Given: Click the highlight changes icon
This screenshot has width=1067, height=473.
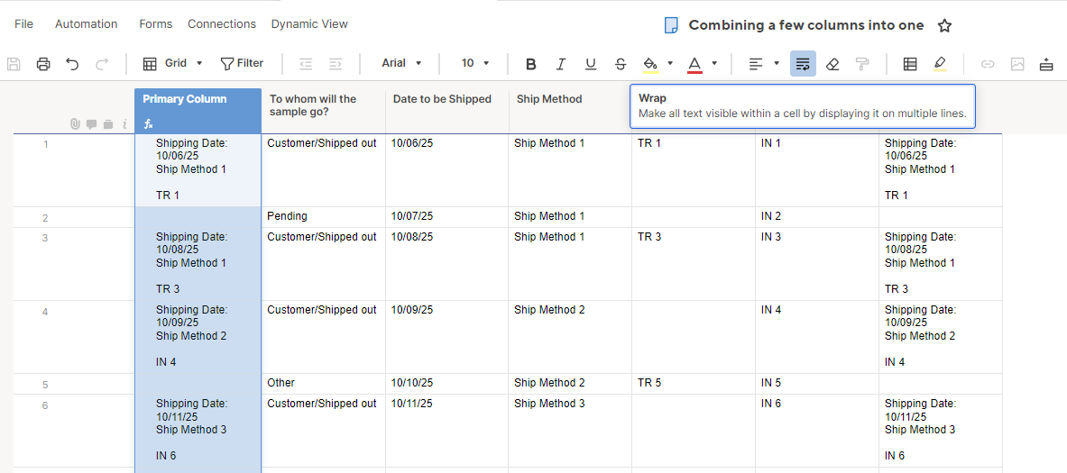Looking at the screenshot, I should [x=940, y=63].
